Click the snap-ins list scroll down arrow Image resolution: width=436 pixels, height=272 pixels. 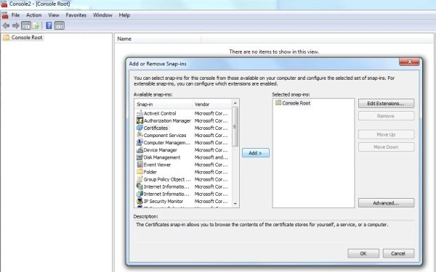click(235, 204)
